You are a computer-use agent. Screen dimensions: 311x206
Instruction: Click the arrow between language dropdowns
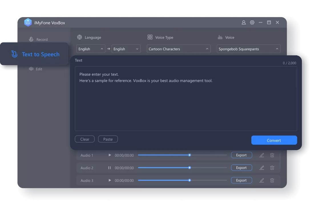(x=108, y=49)
